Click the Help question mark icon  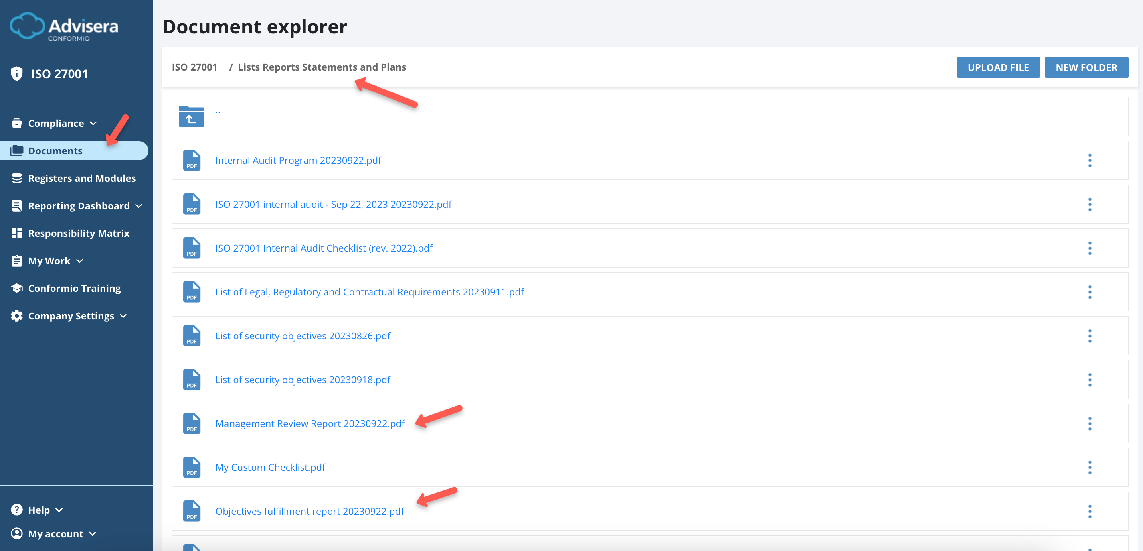(16, 509)
